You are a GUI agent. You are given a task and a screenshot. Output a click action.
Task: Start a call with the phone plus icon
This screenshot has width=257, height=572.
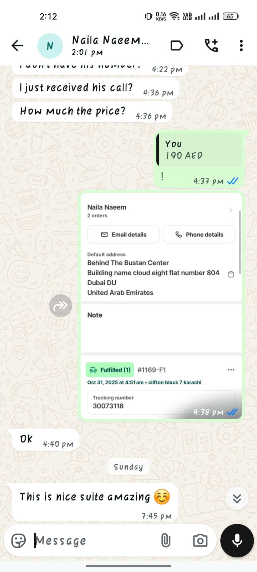click(211, 45)
